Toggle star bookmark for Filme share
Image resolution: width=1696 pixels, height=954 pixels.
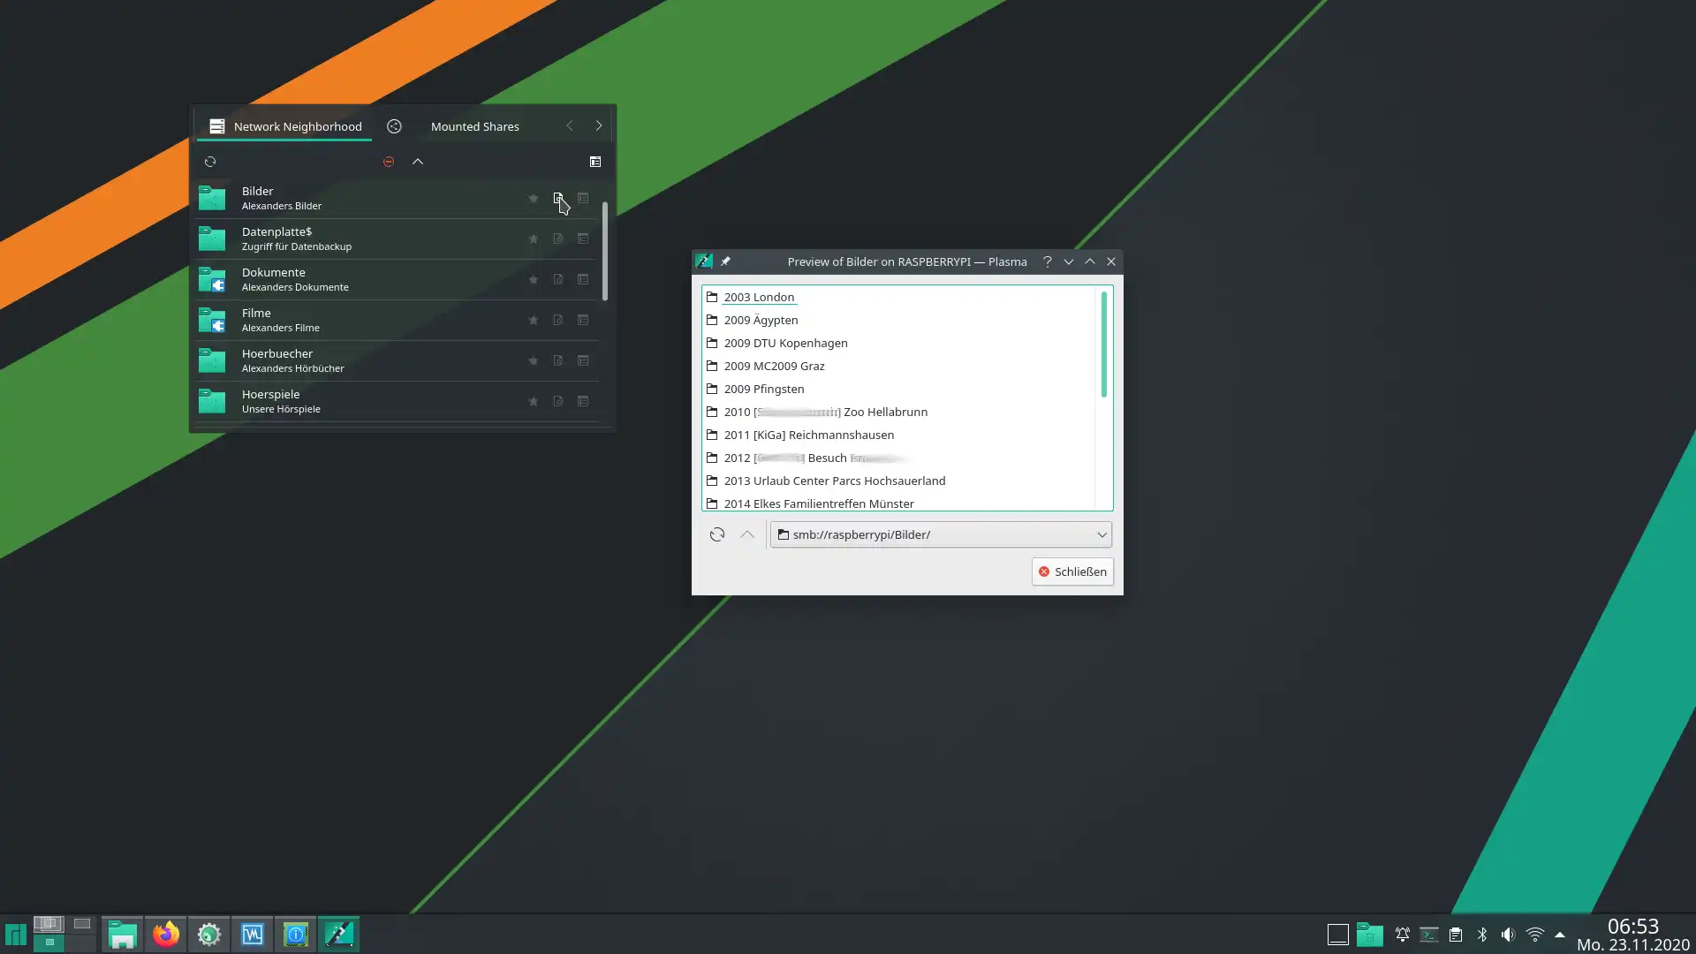pos(533,319)
